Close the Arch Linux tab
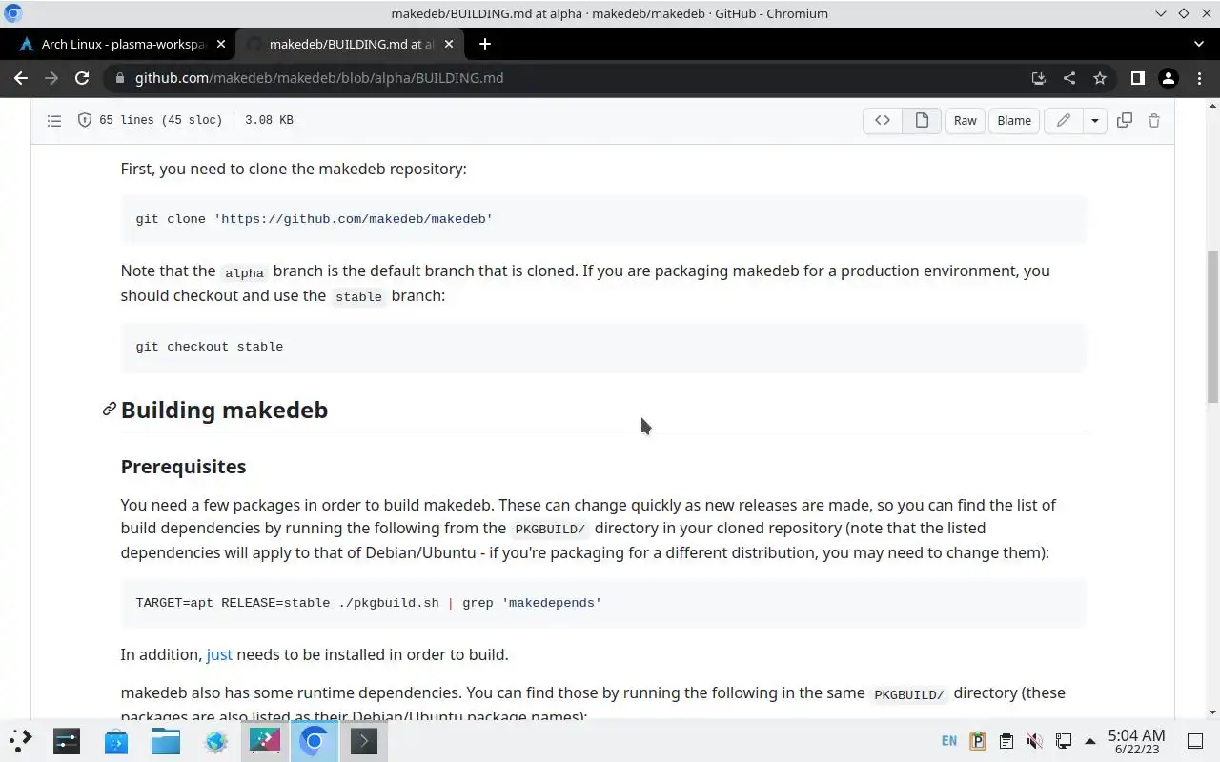 [x=221, y=44]
